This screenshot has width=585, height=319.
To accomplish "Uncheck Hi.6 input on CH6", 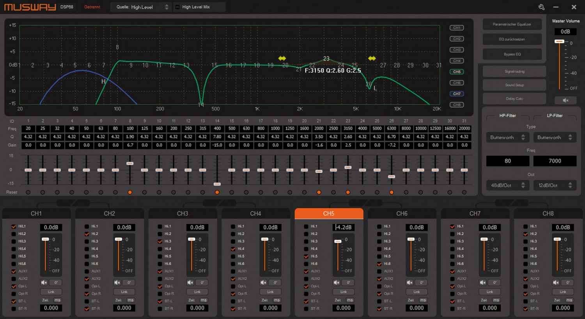I will [379, 264].
